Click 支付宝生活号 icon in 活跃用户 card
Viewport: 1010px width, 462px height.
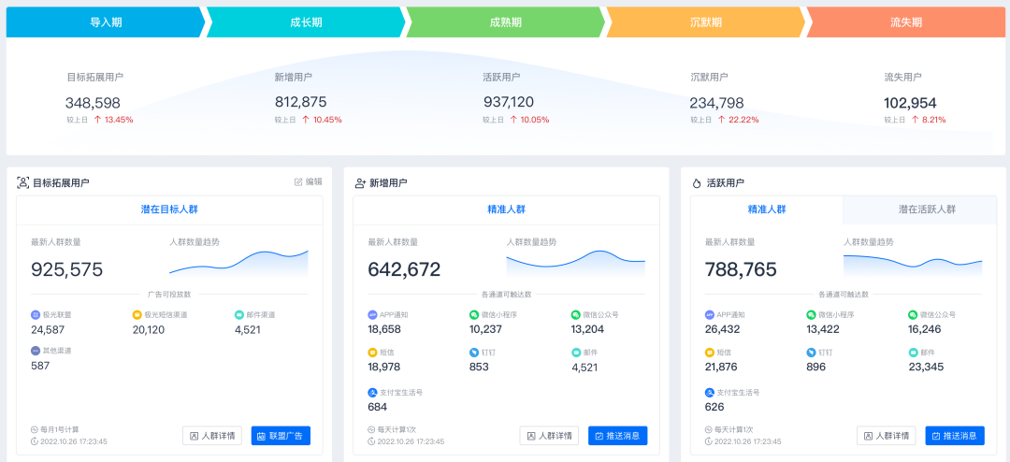coord(710,392)
